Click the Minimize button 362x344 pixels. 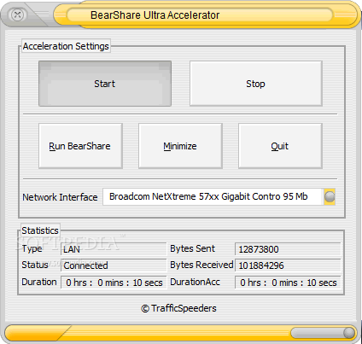180,146
